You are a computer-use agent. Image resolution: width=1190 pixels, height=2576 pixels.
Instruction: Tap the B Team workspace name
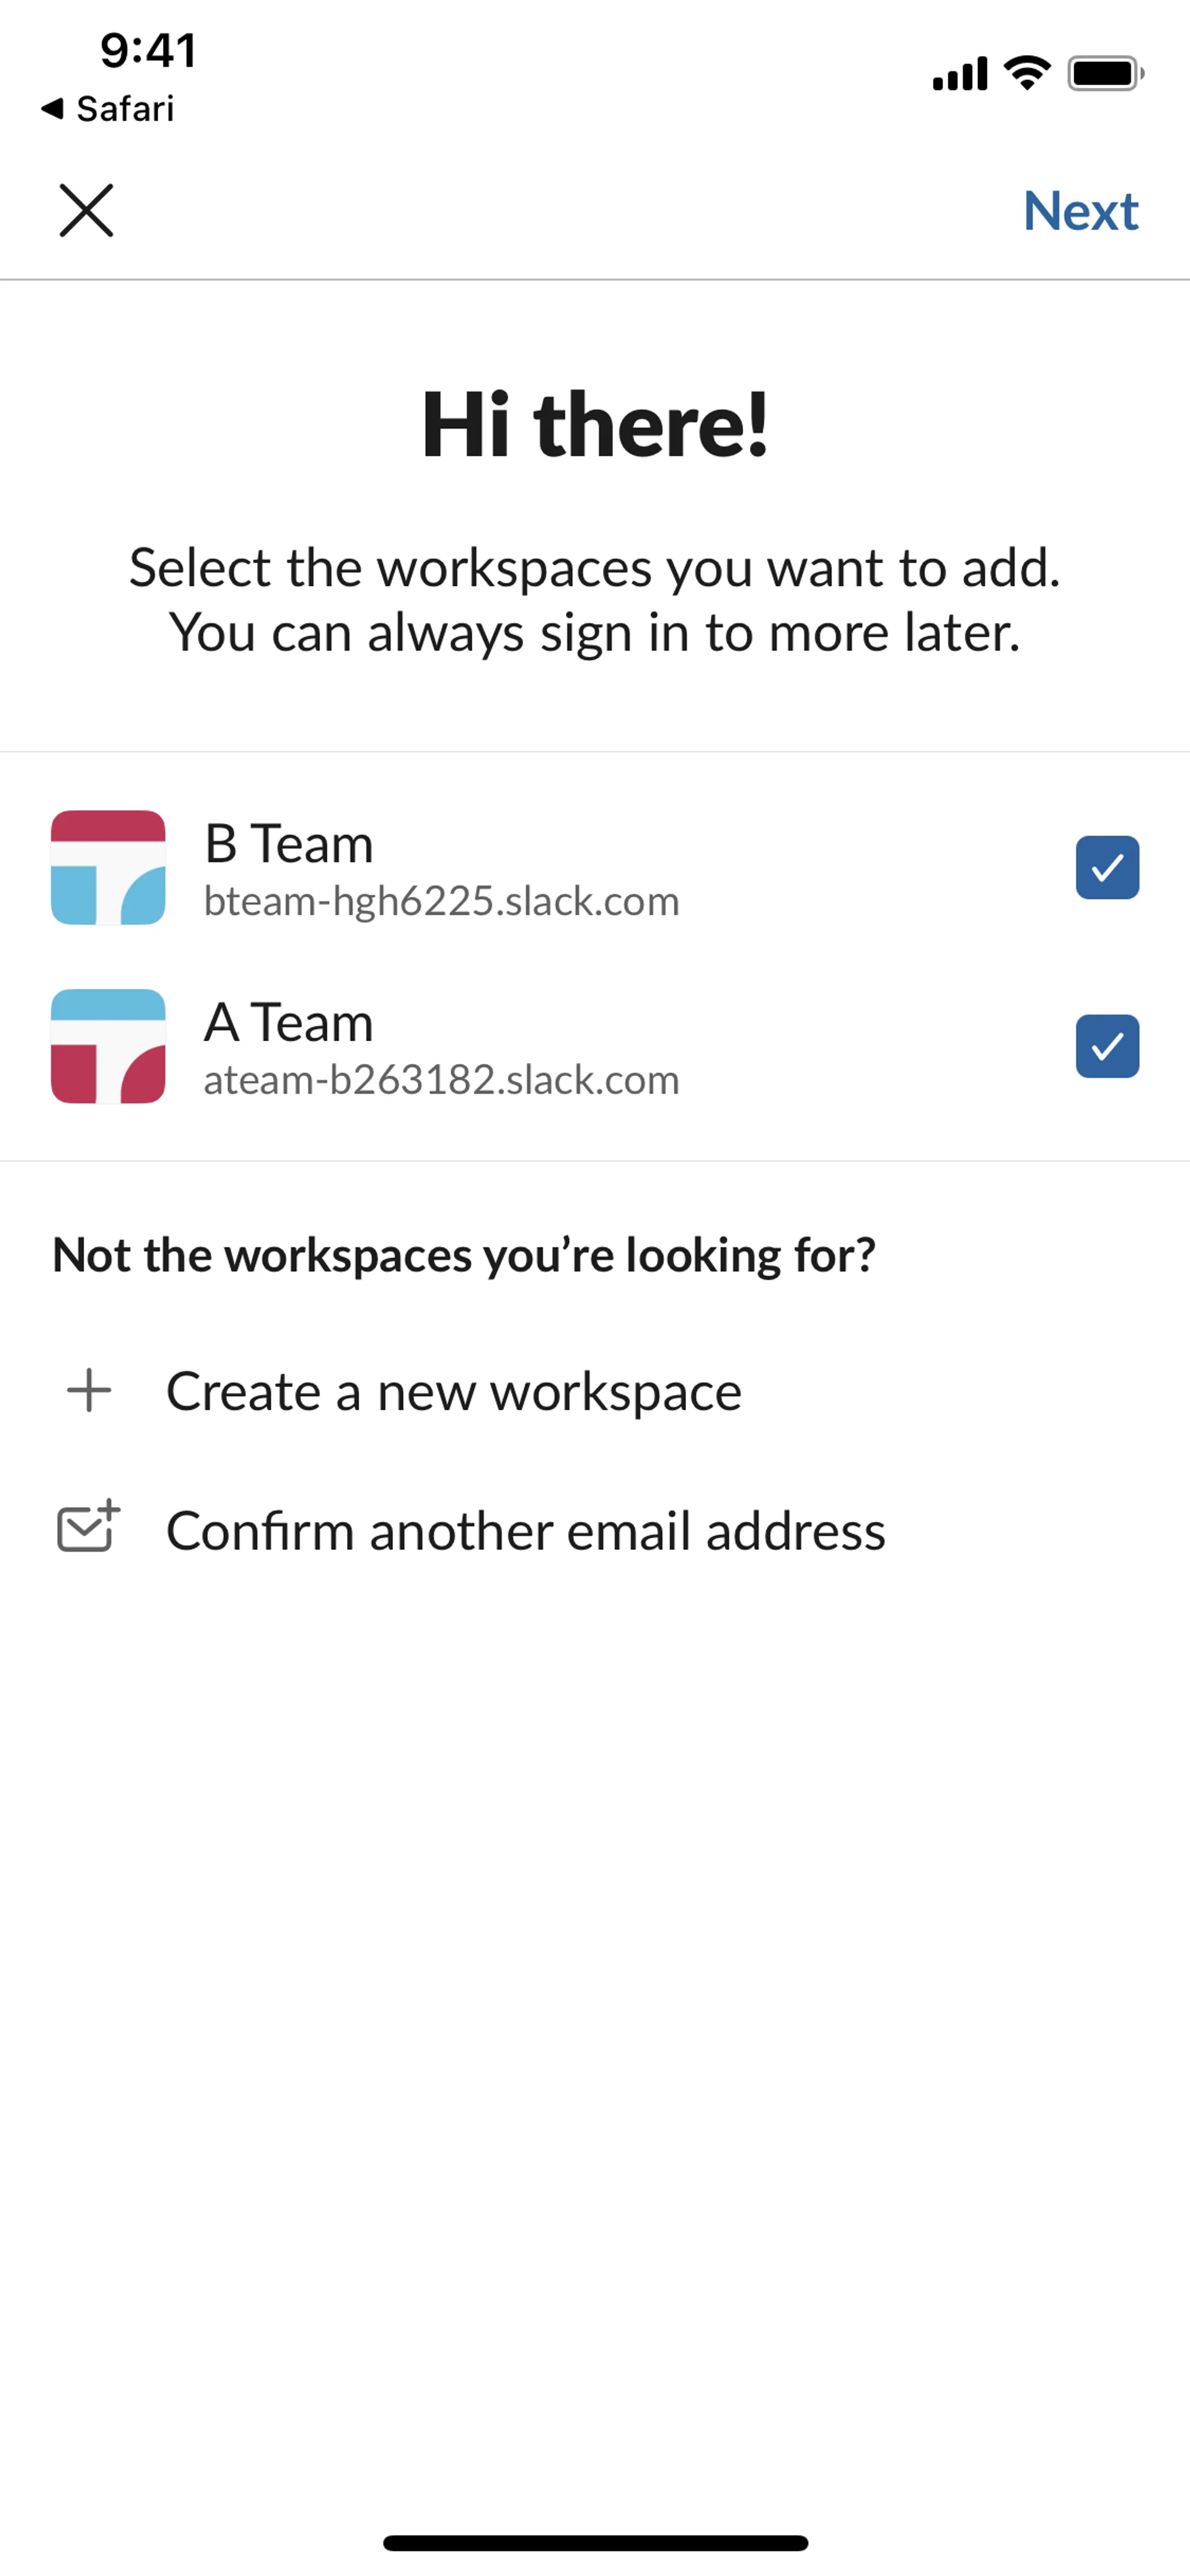[x=289, y=843]
